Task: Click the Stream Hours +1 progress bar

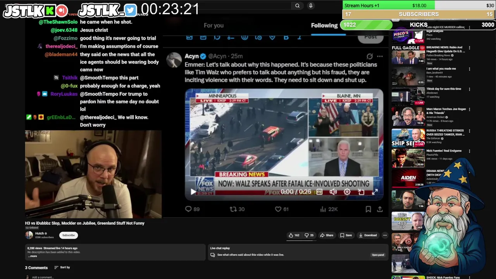Action: (x=418, y=5)
